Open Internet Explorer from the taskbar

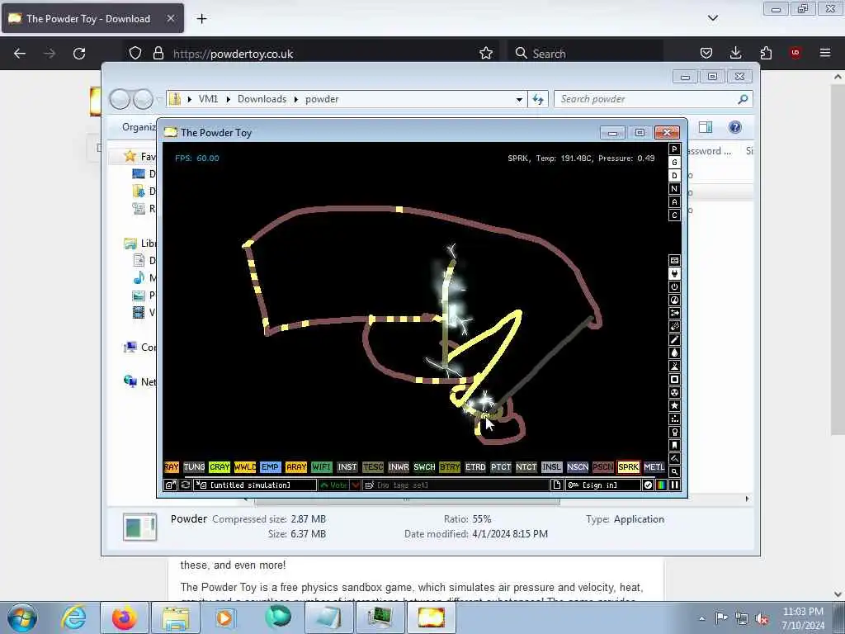73,617
